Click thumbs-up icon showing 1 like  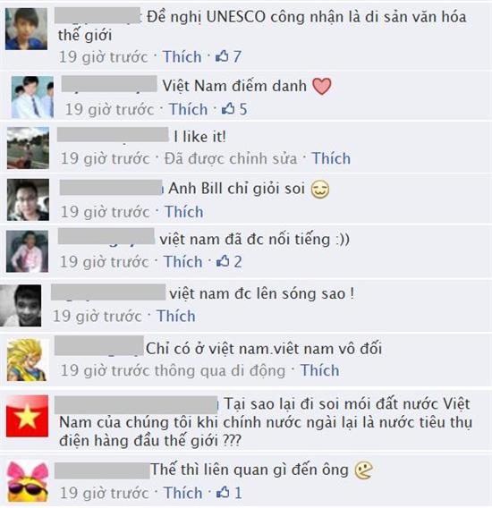coord(223,493)
